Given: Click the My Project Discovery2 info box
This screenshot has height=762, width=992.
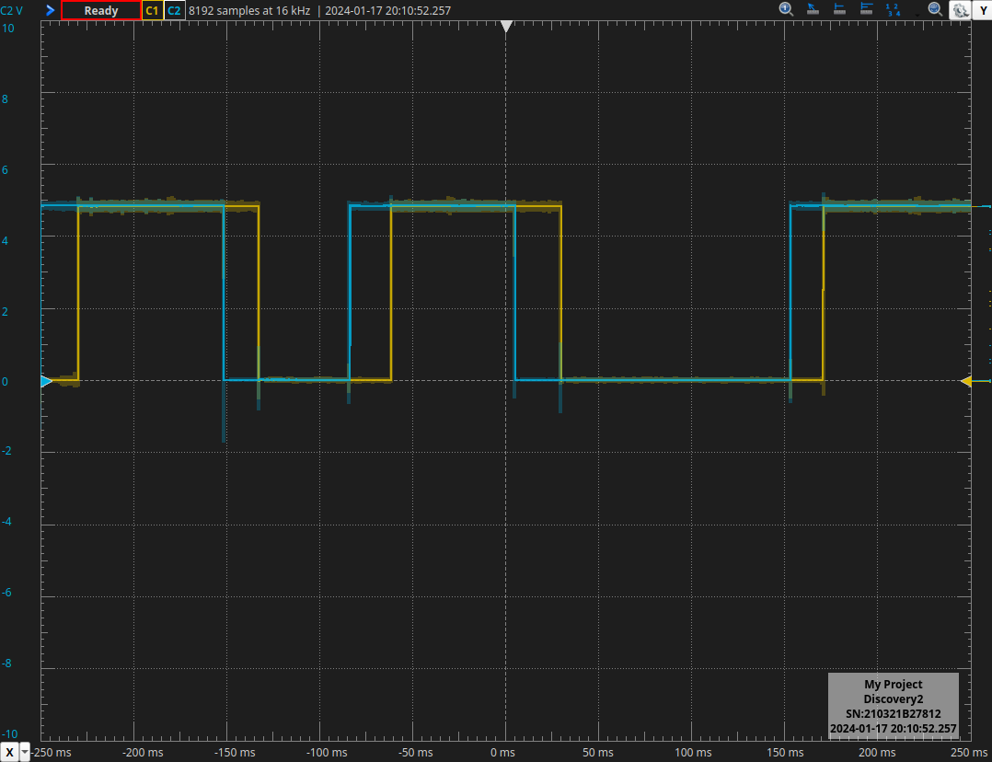Looking at the screenshot, I should (x=894, y=706).
